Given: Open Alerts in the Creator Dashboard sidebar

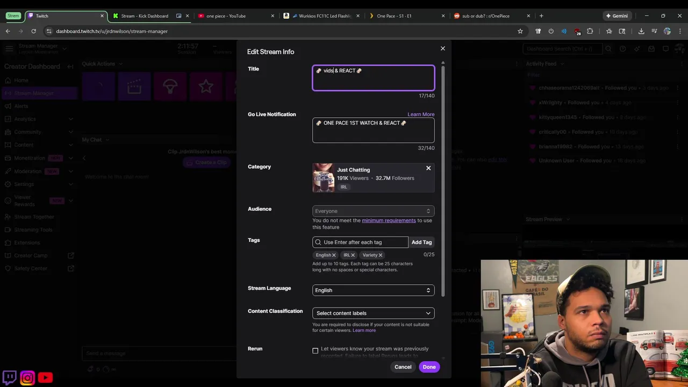Looking at the screenshot, I should (21, 106).
